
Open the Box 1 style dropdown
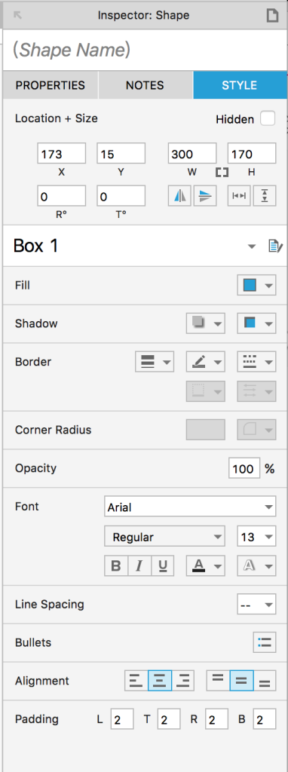pos(252,247)
